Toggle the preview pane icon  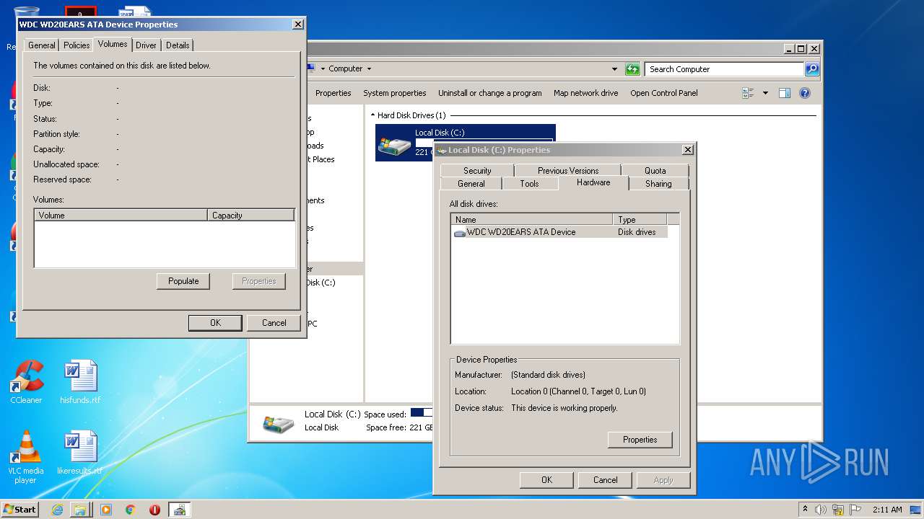(785, 93)
